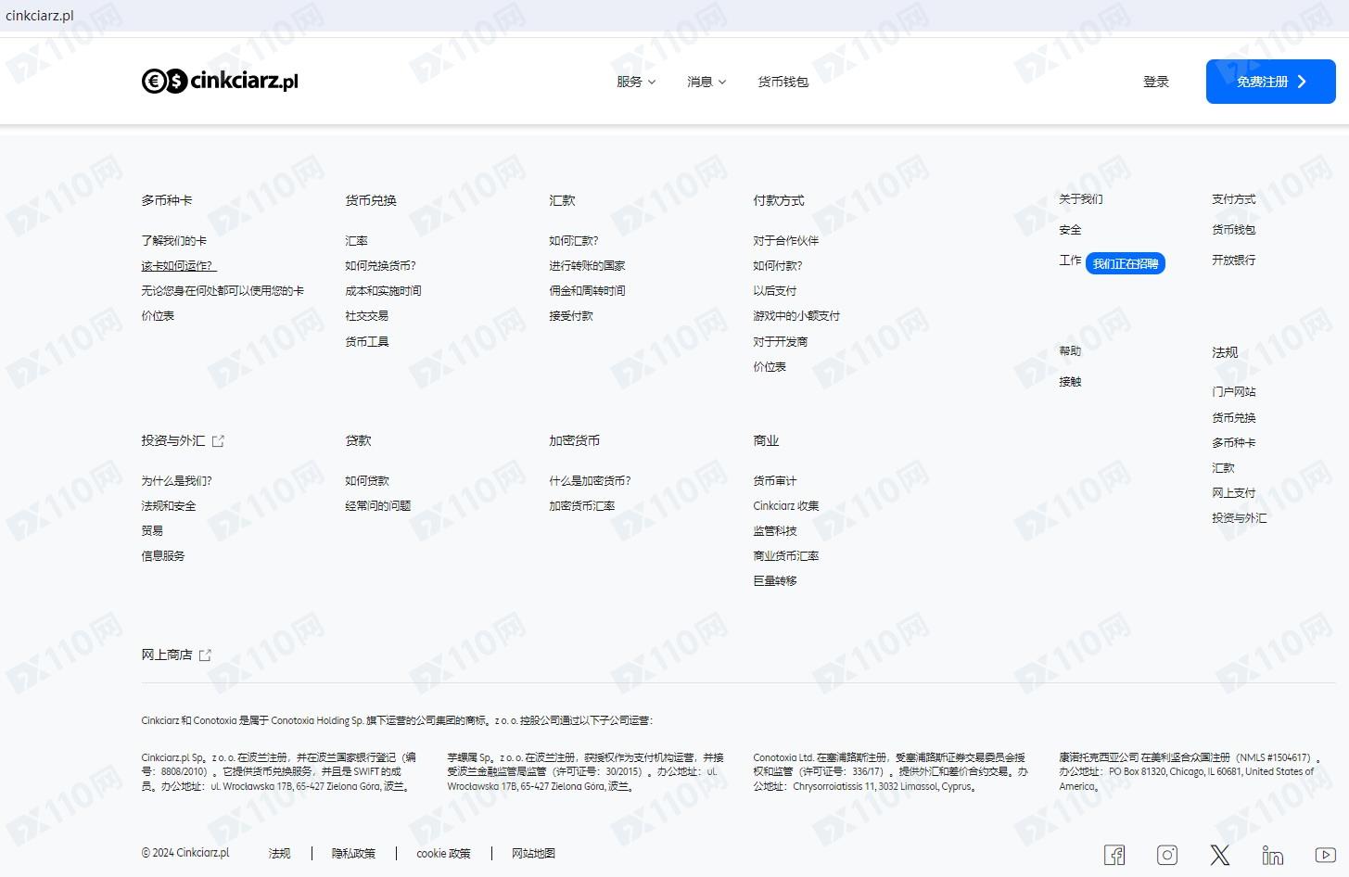
Task: Click external link icon beside 投资与外汇
Action: [219, 441]
